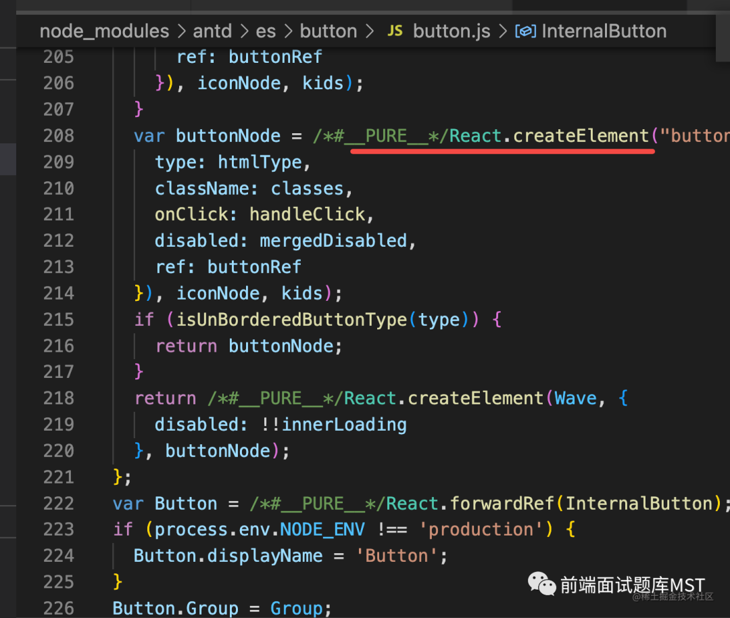Expand the chevron after es
Image resolution: width=730 pixels, height=618 pixels.
tap(288, 31)
